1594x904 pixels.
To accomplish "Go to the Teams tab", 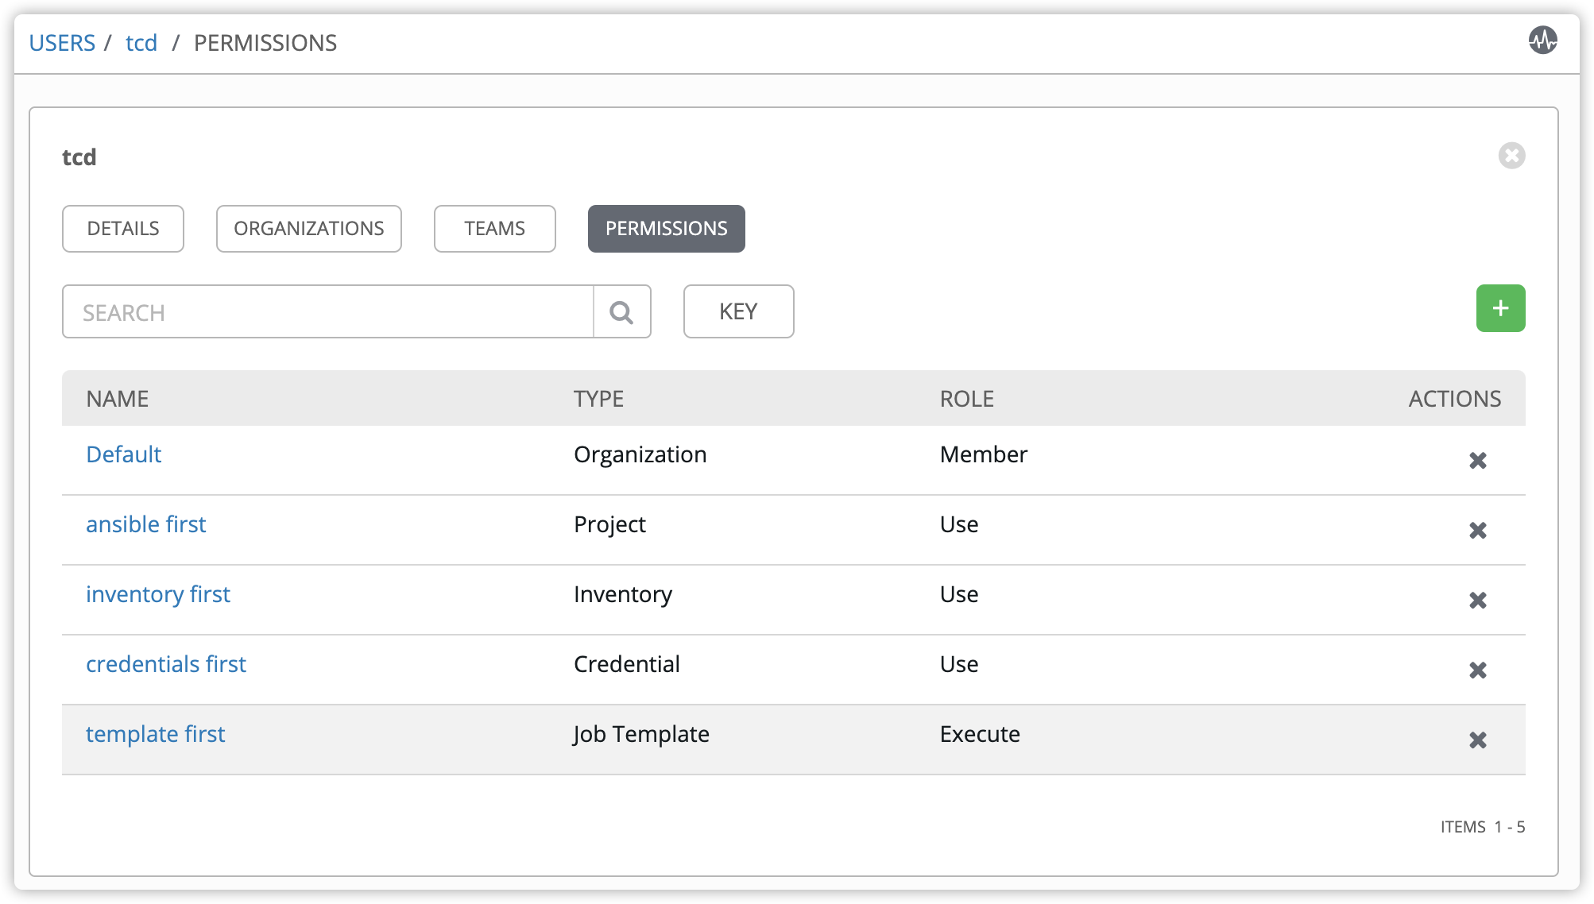I will (x=495, y=229).
